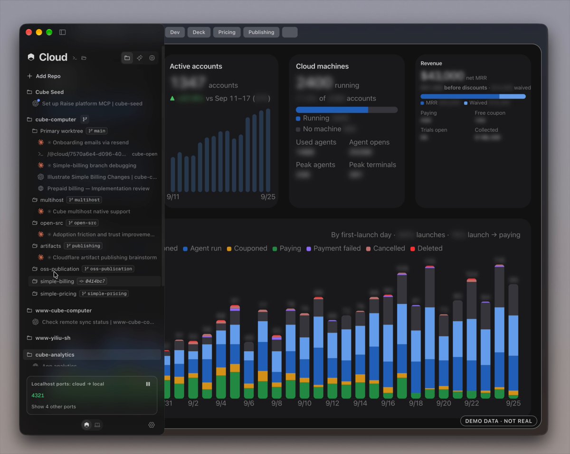Show 4 other ports
This screenshot has width=570, height=454.
tap(54, 407)
